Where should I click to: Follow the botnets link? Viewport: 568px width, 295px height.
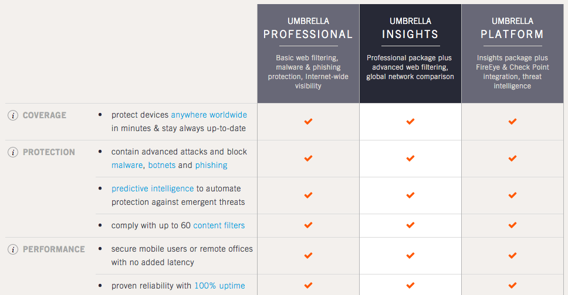[x=162, y=165]
